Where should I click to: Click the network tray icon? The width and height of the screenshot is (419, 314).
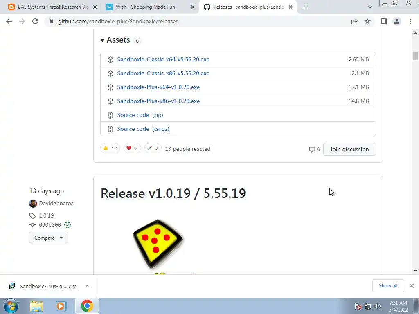tap(368, 306)
